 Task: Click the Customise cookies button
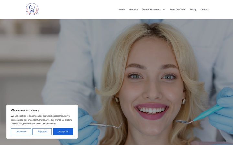[x=21, y=131]
